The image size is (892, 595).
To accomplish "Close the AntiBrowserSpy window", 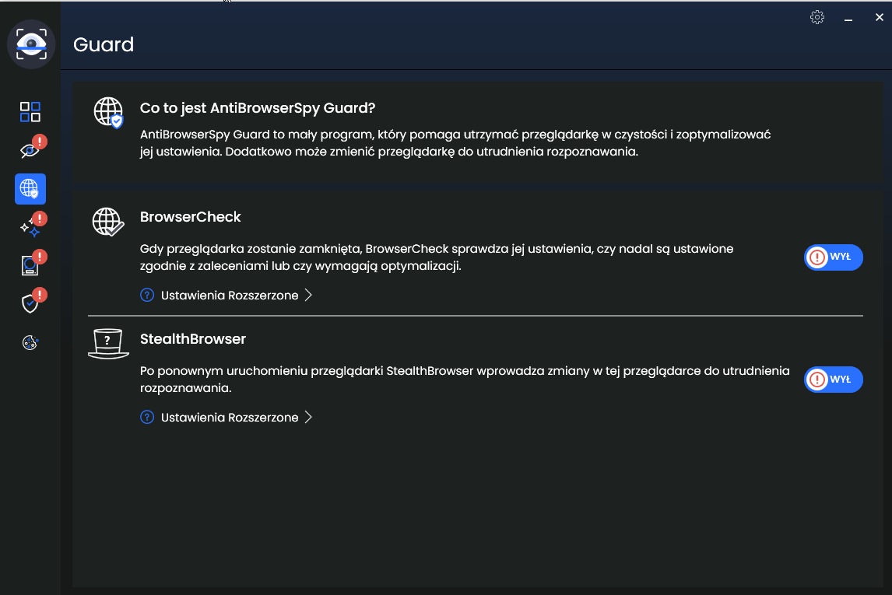I will (879, 17).
